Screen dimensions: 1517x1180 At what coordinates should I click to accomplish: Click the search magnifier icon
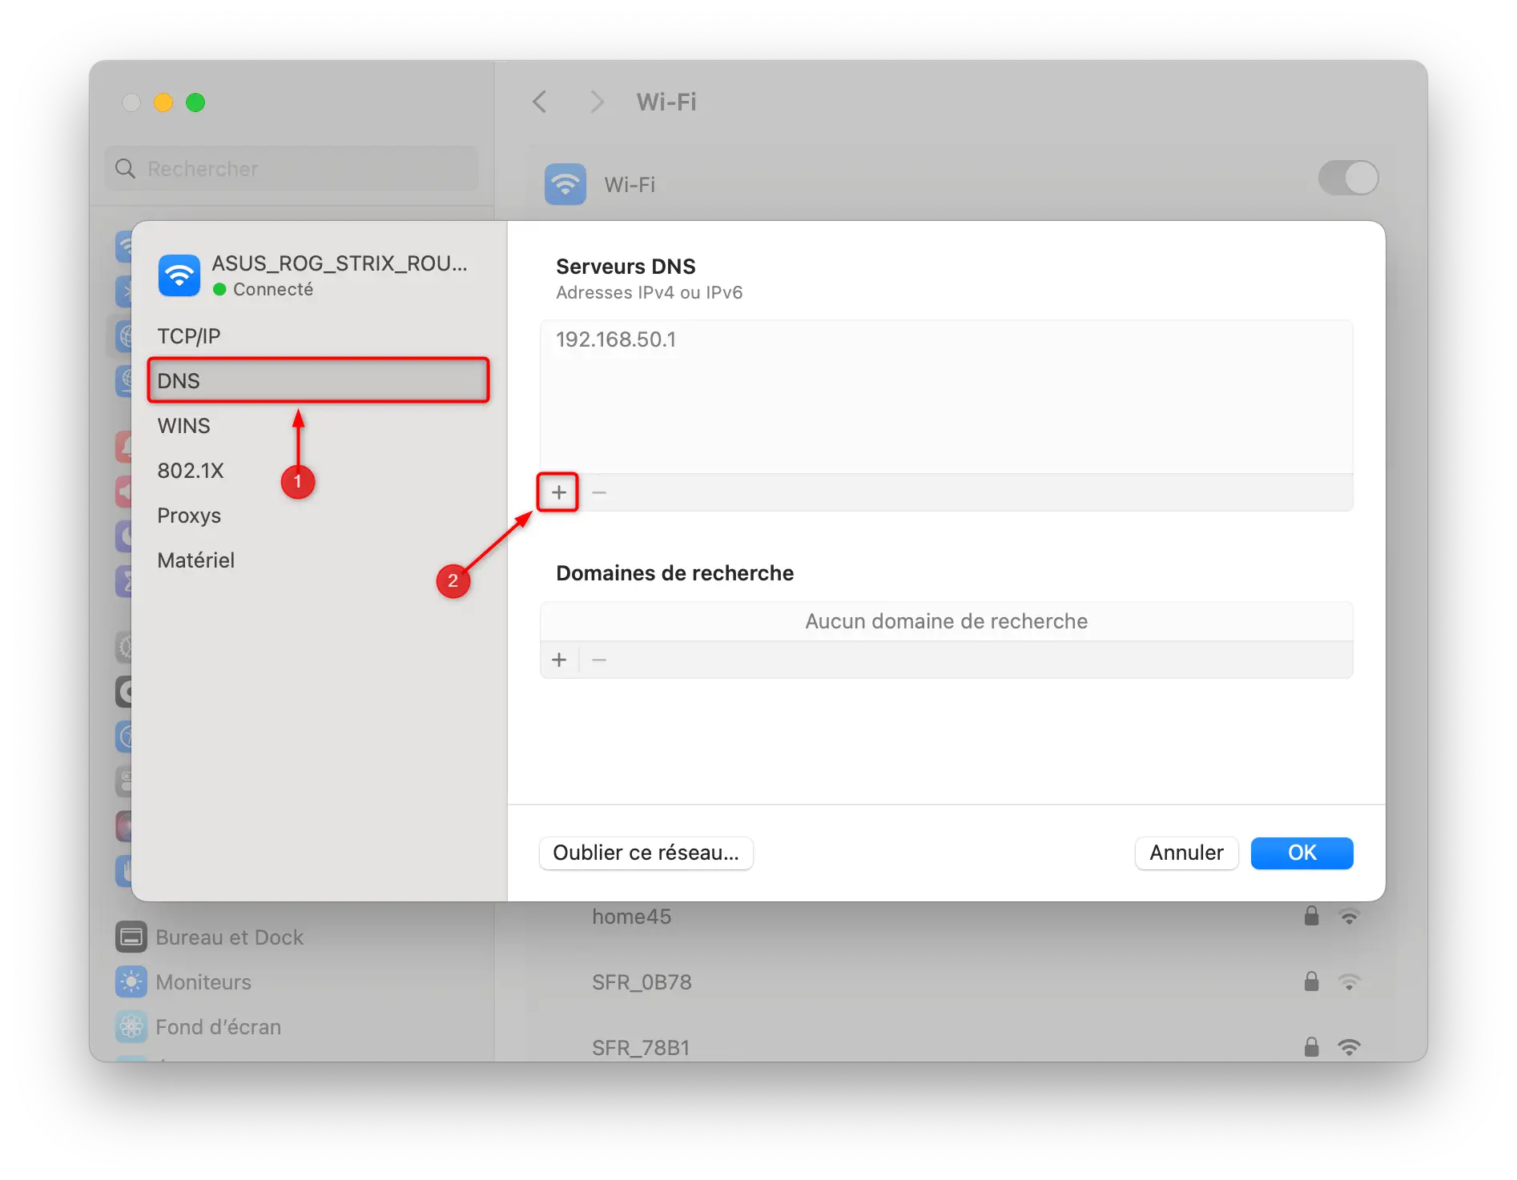pos(125,168)
